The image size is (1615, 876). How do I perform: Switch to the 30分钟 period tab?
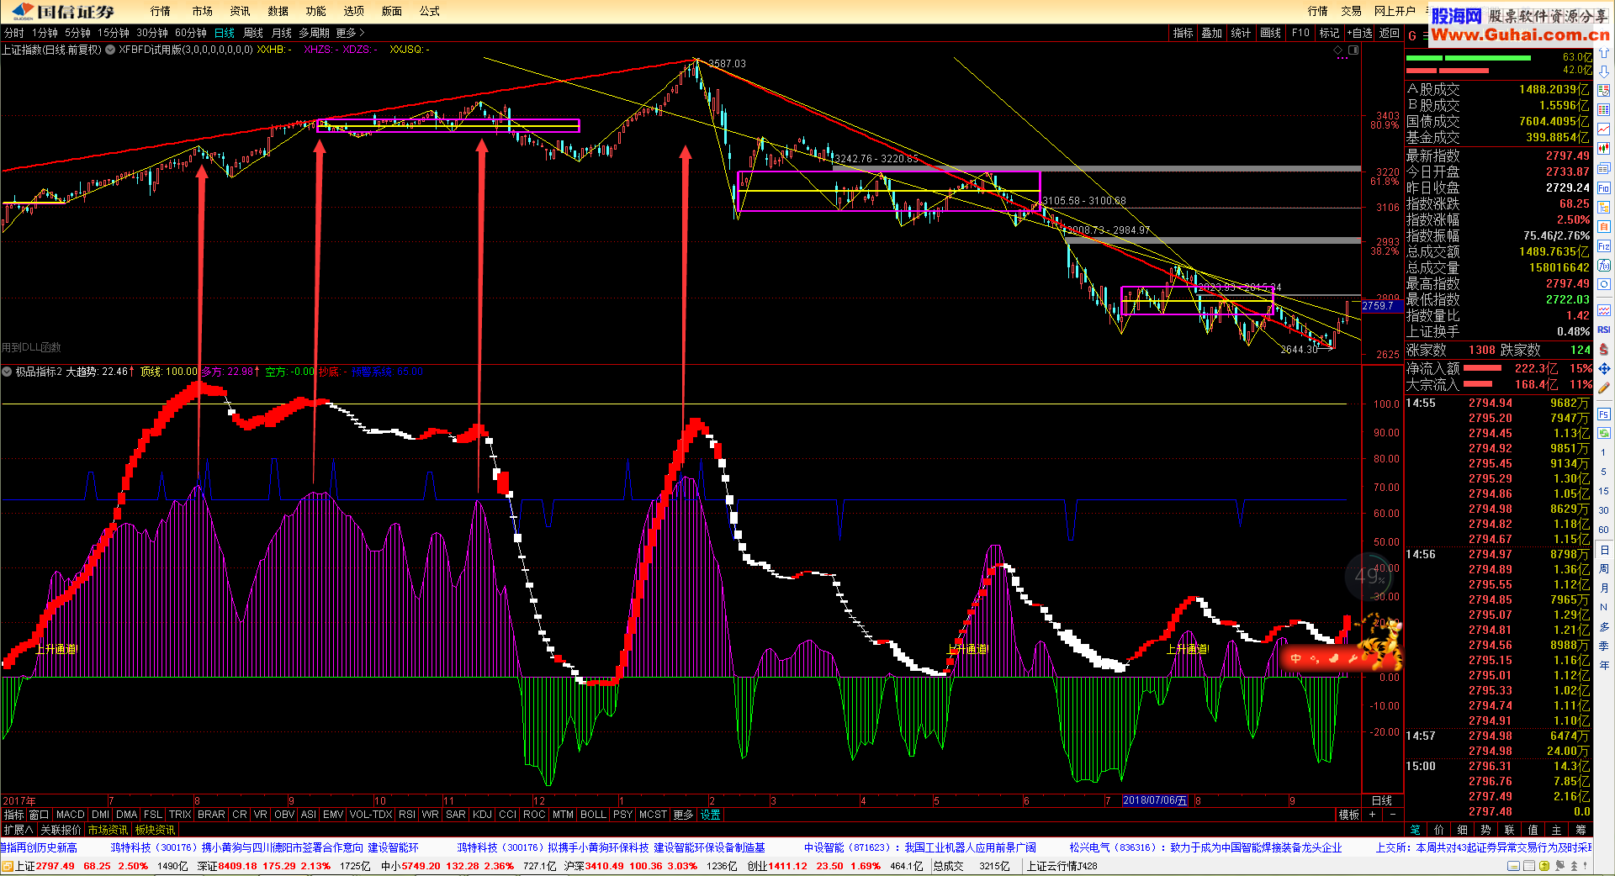coord(152,33)
